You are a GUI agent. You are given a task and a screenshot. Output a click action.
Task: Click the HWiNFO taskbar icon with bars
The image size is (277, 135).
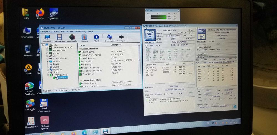click(106, 132)
